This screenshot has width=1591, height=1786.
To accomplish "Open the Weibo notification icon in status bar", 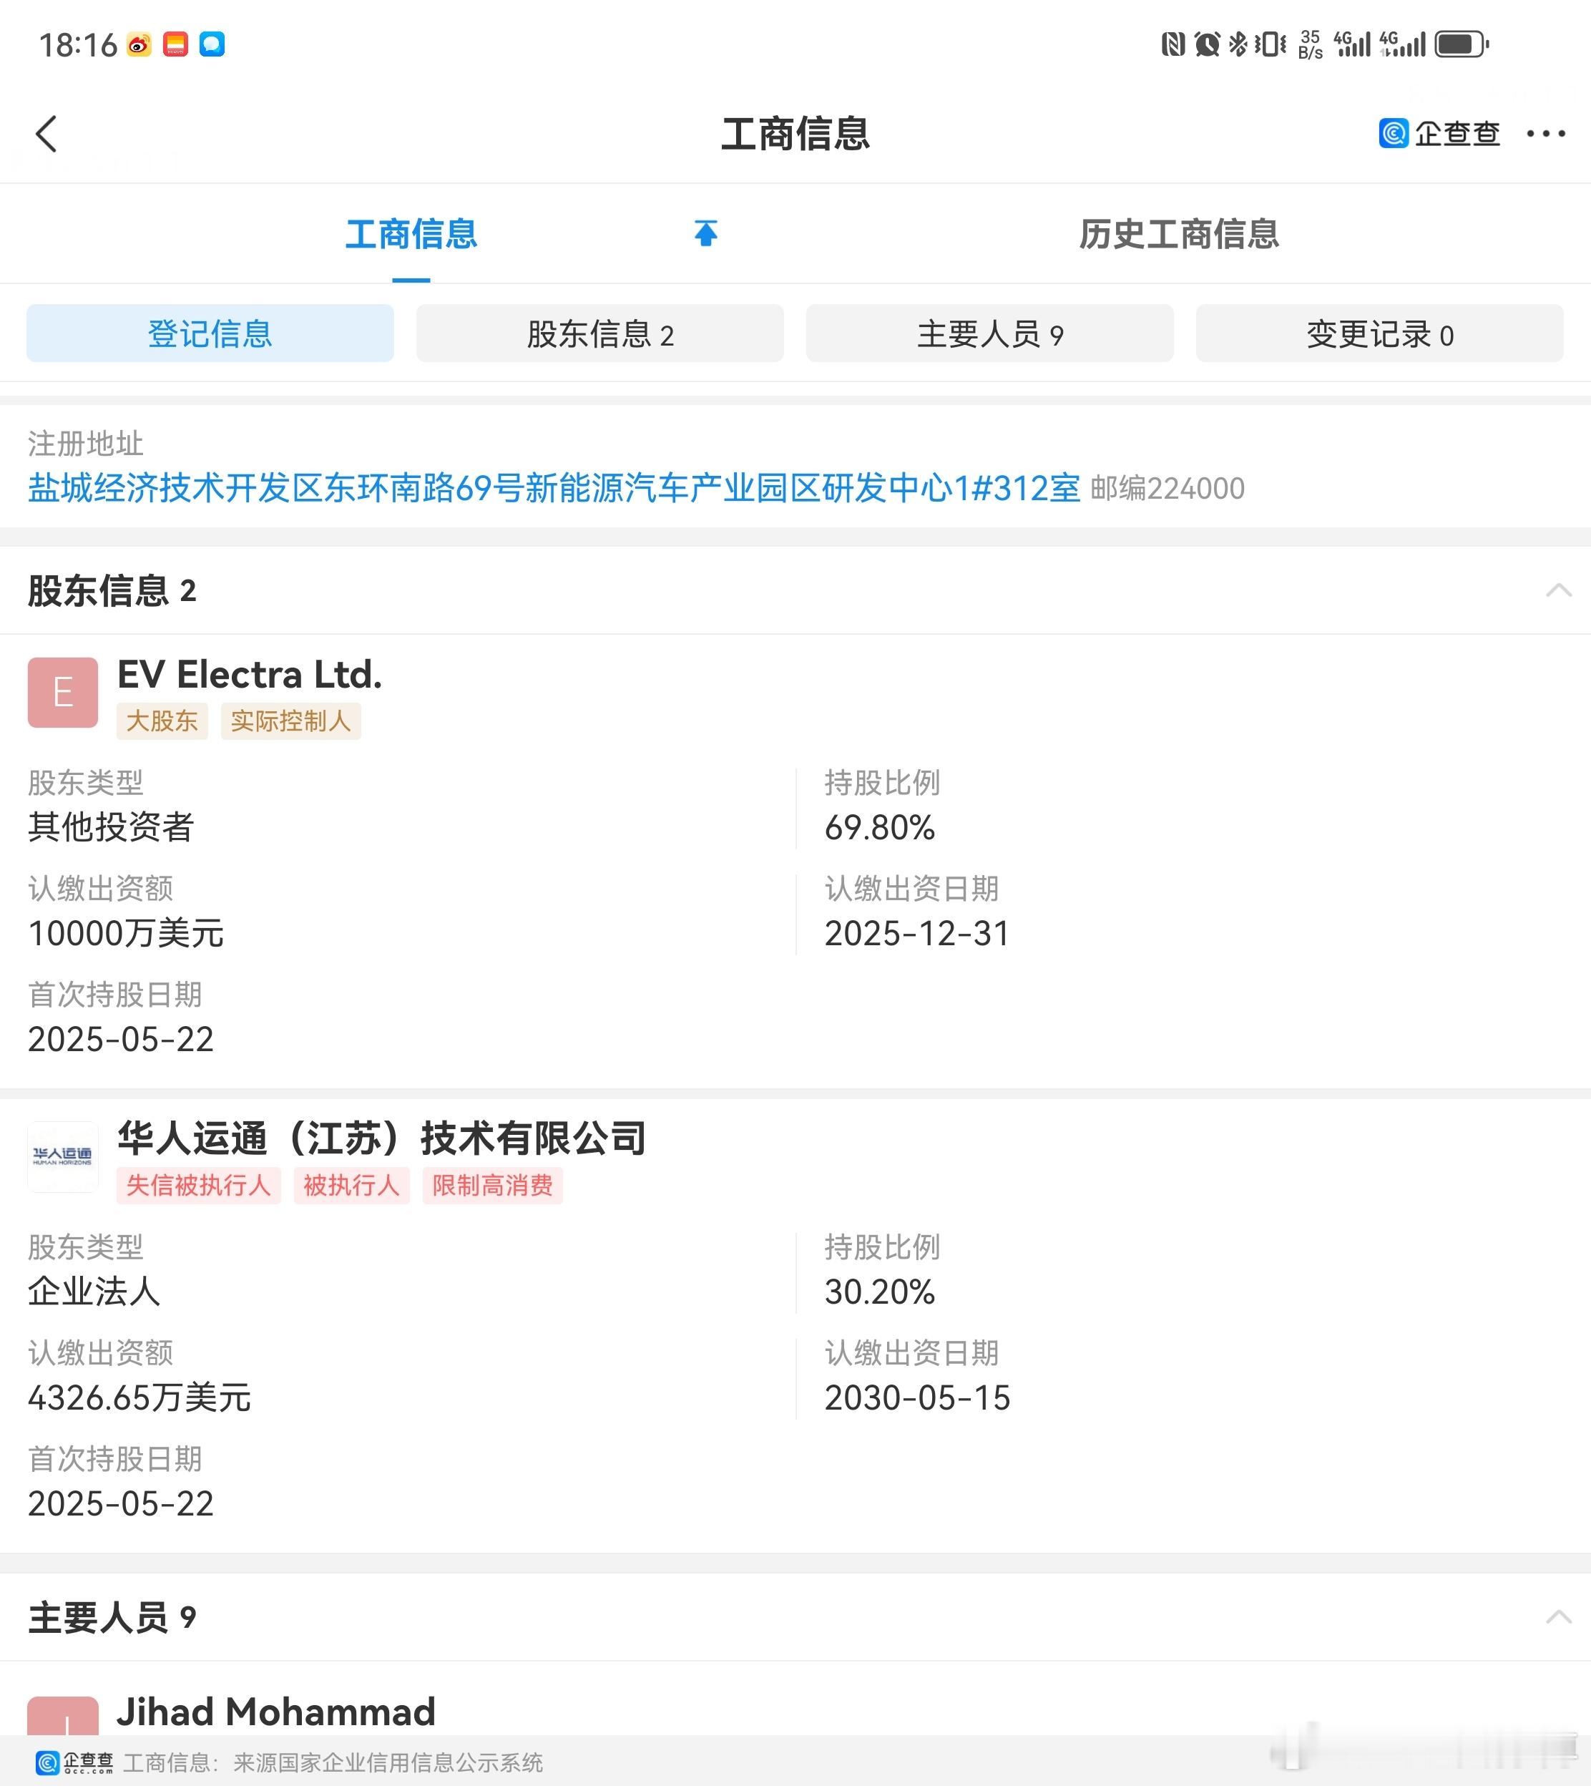I will [x=139, y=44].
